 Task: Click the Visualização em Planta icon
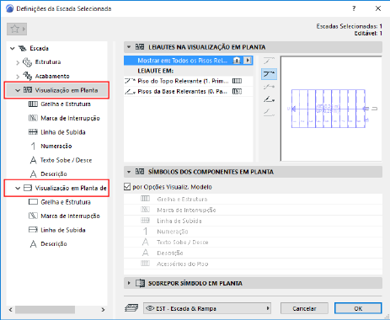[x=28, y=90]
